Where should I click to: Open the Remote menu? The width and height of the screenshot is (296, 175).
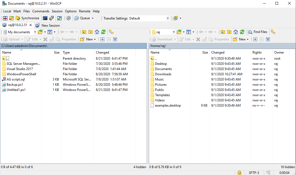coord(85,11)
